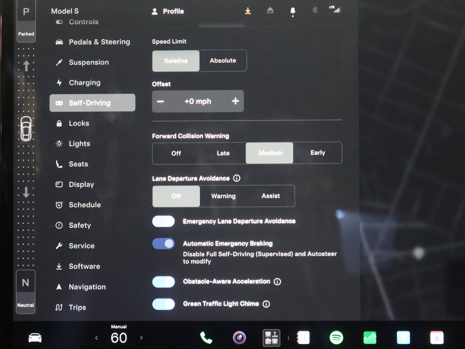Set Forward Collision Warning to Early
This screenshot has width=465, height=349.
(317, 153)
